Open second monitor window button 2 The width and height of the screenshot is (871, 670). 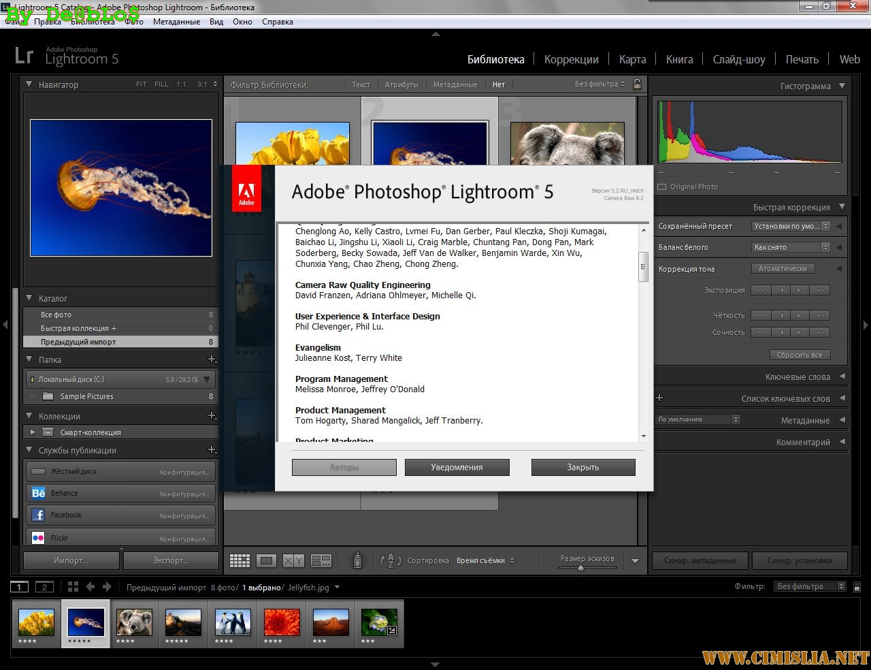tap(44, 587)
